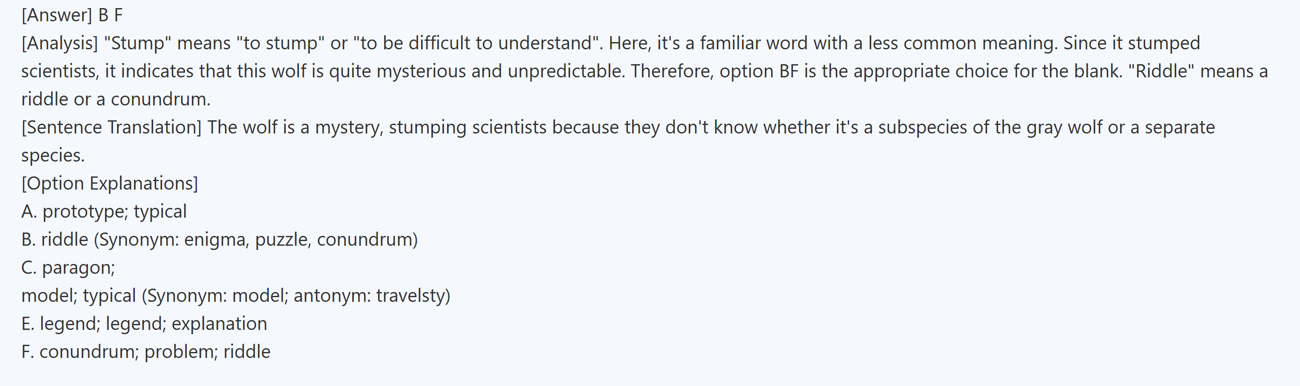The width and height of the screenshot is (1300, 386).
Task: Click the [Analysis] label
Action: [60, 43]
